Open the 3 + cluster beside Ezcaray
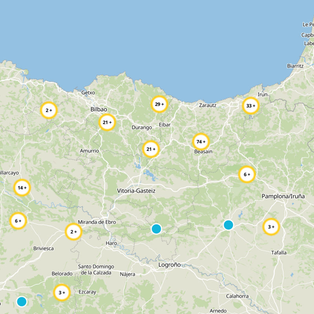The image size is (314, 314). coord(62,292)
